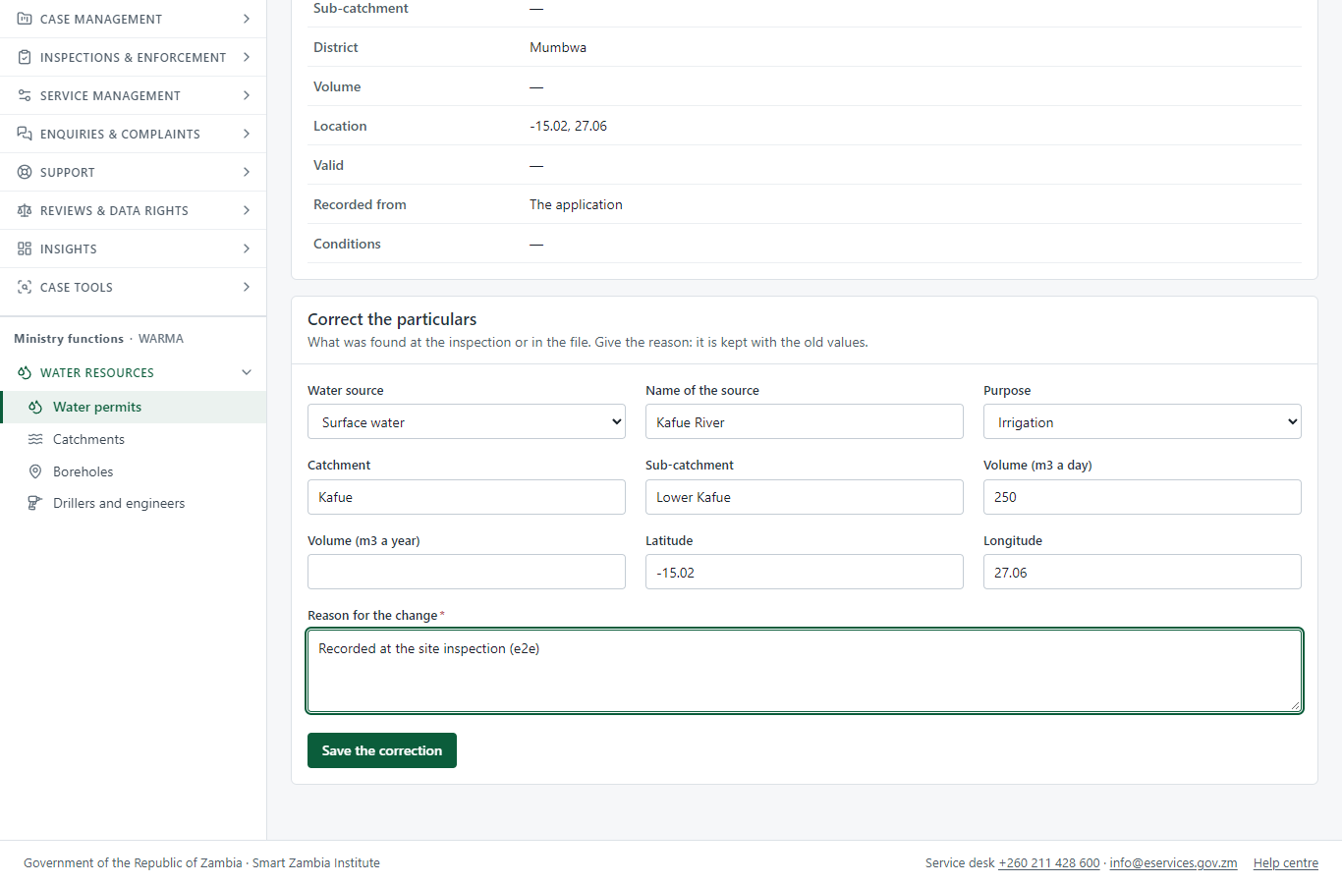This screenshot has height=884, width=1342.
Task: Click the Reason for the change textarea
Action: tap(805, 671)
